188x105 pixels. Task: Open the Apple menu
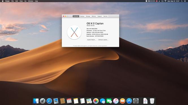tap(3, 1)
